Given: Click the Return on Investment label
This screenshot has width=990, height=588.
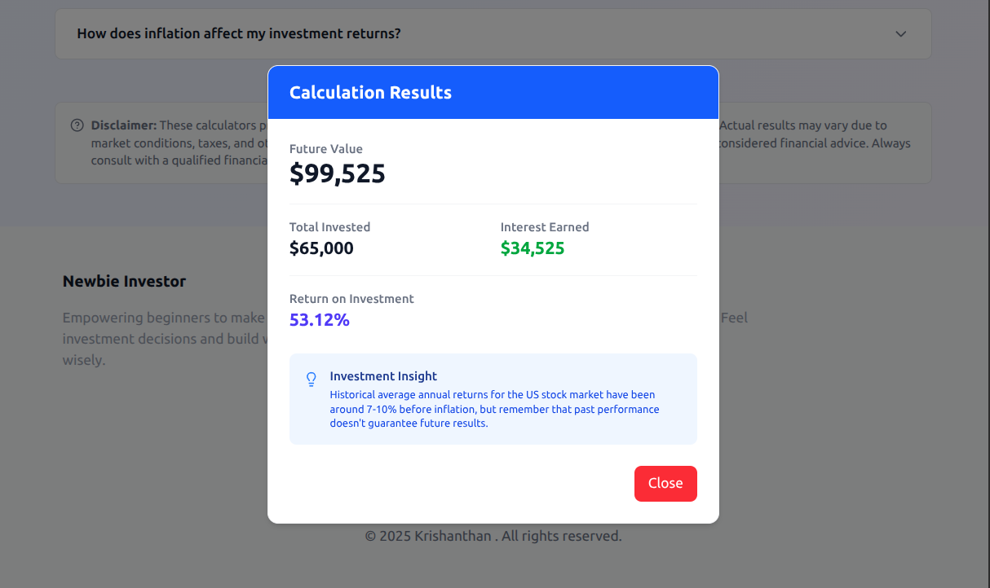Looking at the screenshot, I should pos(351,299).
